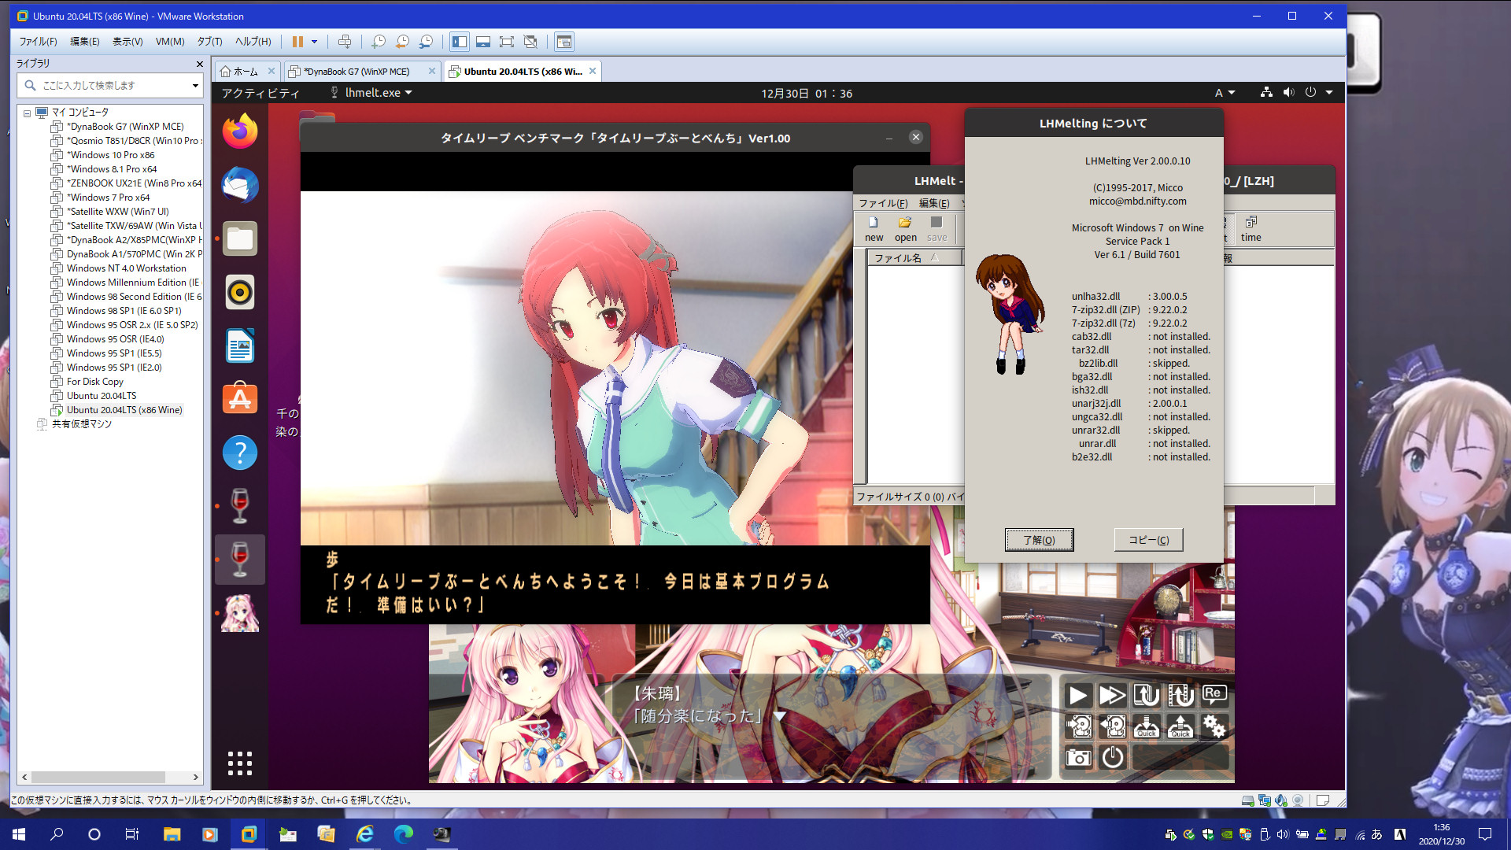
Task: Show applications grid in Ubuntu dock
Action: point(240,763)
